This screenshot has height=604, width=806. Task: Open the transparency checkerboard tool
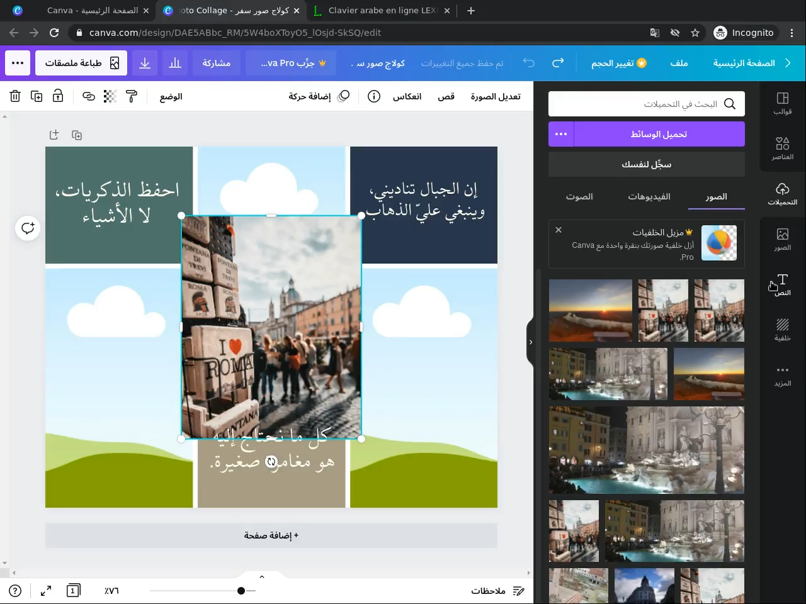pyautogui.click(x=110, y=96)
